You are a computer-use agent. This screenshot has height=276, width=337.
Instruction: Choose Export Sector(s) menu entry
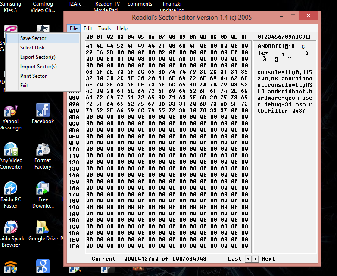click(x=43, y=57)
